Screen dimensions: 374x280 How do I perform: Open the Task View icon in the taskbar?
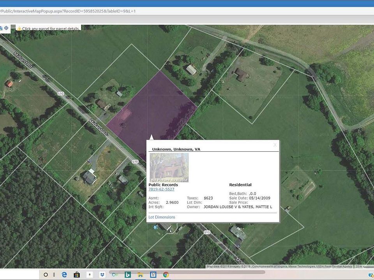(54, 275)
